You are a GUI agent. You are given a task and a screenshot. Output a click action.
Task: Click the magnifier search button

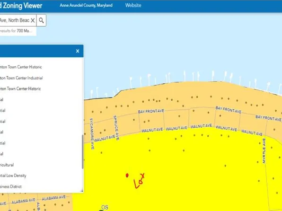click(41, 20)
